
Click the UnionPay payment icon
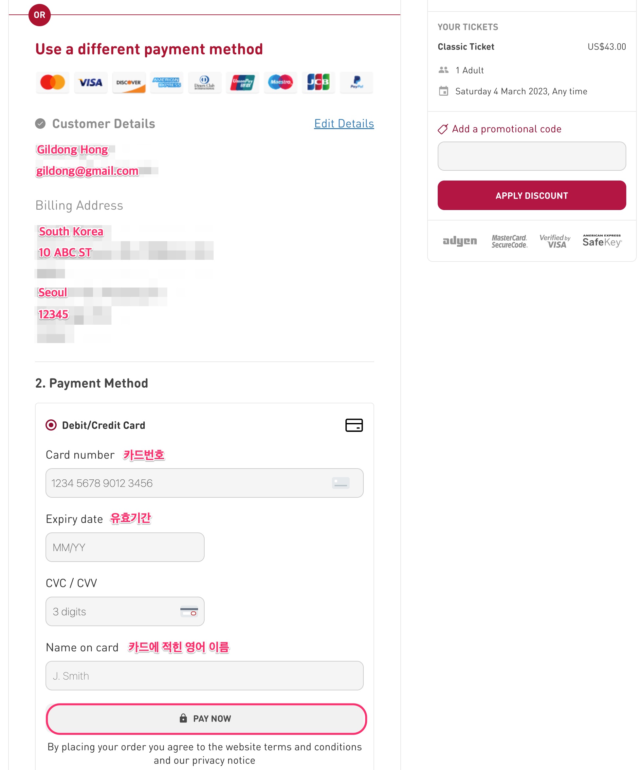pos(243,83)
